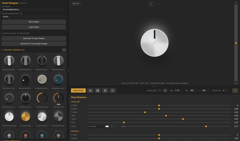Refresh the Factory Presets list
This screenshot has height=141, width=240.
(x=64, y=50)
